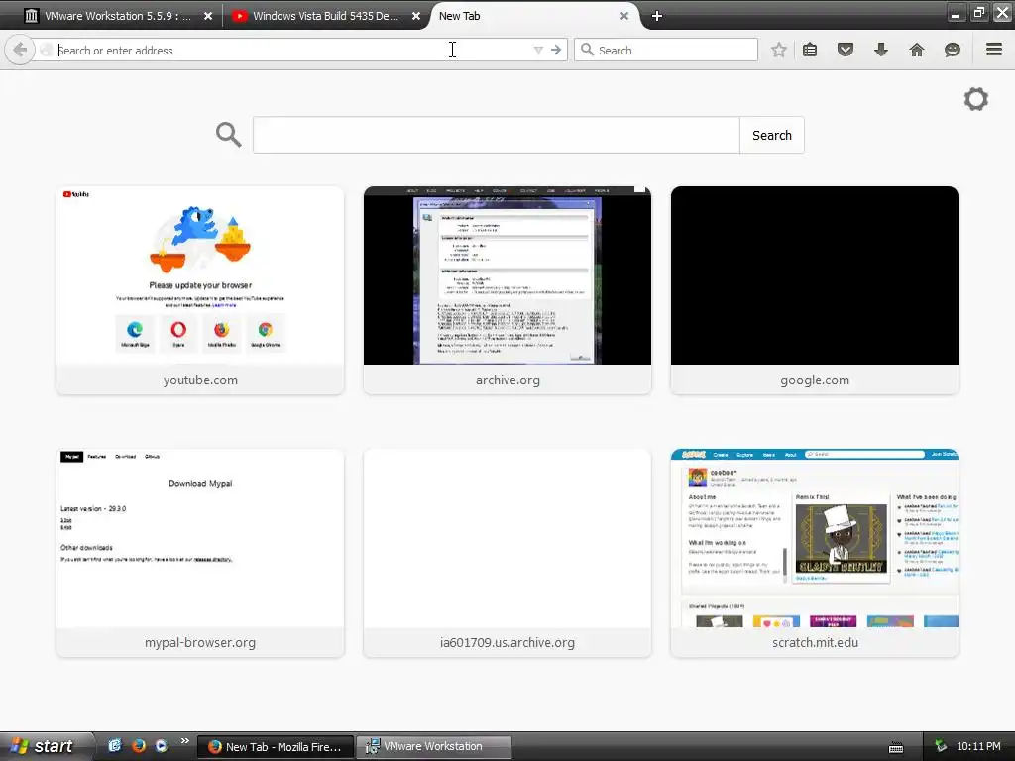
Task: Launch the first quick launch icon
Action: (x=115, y=745)
